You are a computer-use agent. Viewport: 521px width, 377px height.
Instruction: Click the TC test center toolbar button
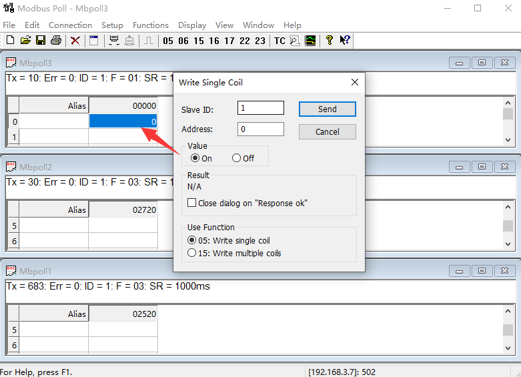(x=280, y=41)
